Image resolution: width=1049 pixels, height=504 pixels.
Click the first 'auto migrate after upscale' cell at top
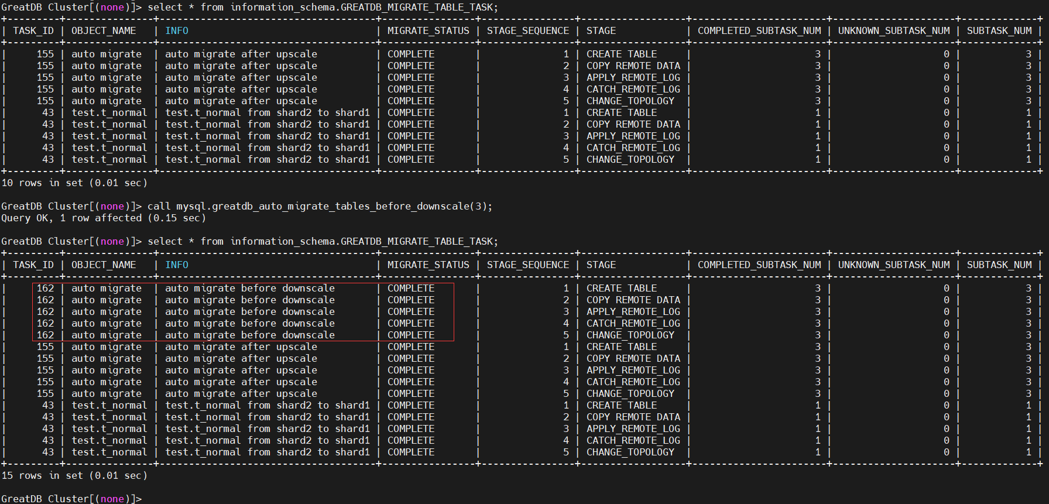[x=241, y=54]
